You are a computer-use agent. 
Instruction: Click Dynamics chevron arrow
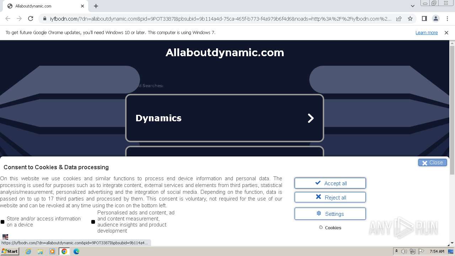coord(311,118)
